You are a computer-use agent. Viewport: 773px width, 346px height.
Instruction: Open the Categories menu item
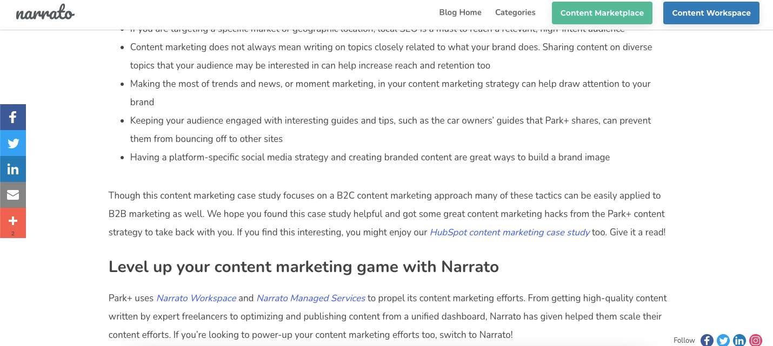click(x=515, y=12)
